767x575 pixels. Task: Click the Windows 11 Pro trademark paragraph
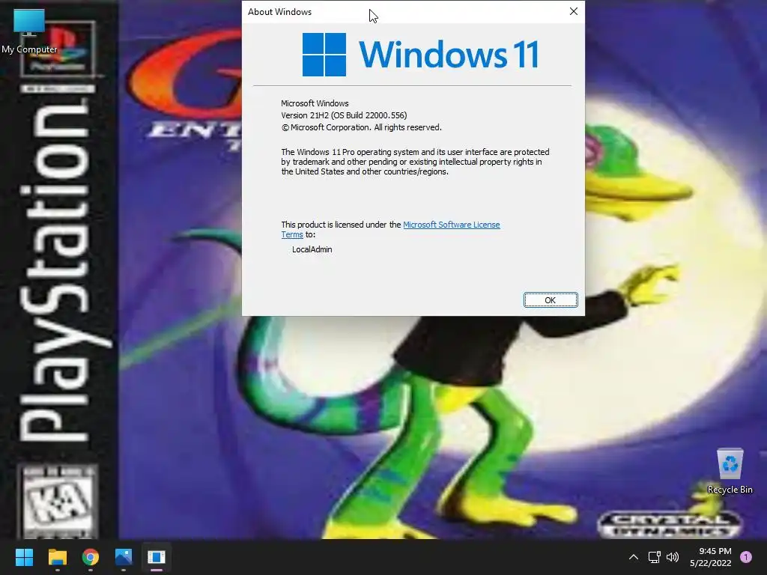click(415, 162)
